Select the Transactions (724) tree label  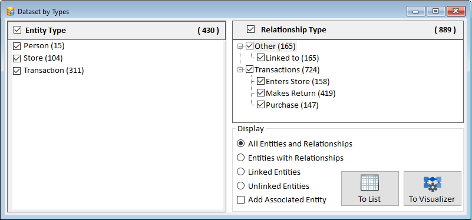click(x=287, y=70)
